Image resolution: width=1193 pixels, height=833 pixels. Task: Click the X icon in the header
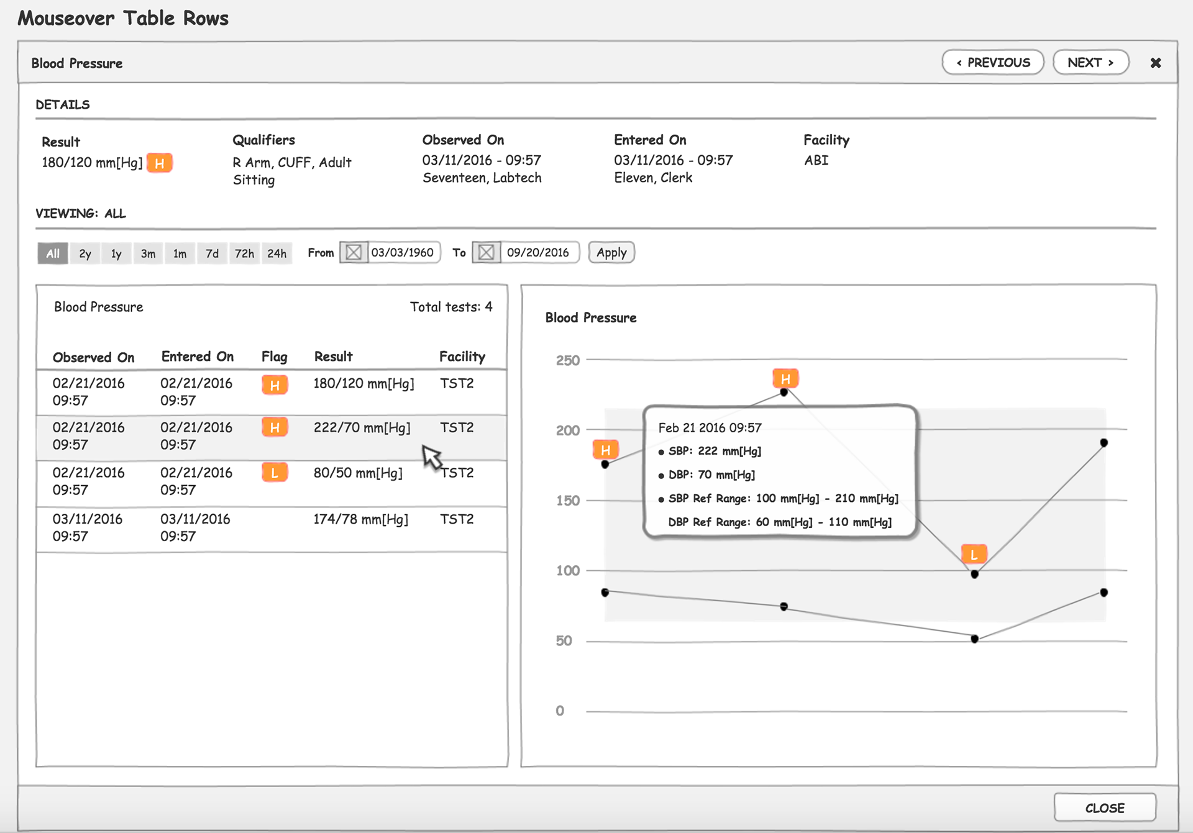pos(1155,63)
